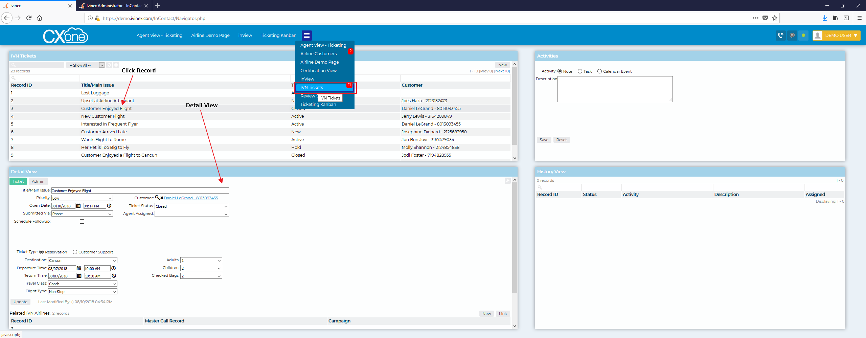The width and height of the screenshot is (866, 338).
Task: Open page actions three-dot menu in address bar
Action: point(756,18)
